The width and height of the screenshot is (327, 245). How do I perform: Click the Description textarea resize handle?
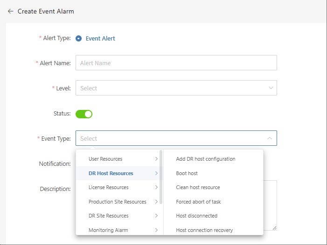coord(275,228)
